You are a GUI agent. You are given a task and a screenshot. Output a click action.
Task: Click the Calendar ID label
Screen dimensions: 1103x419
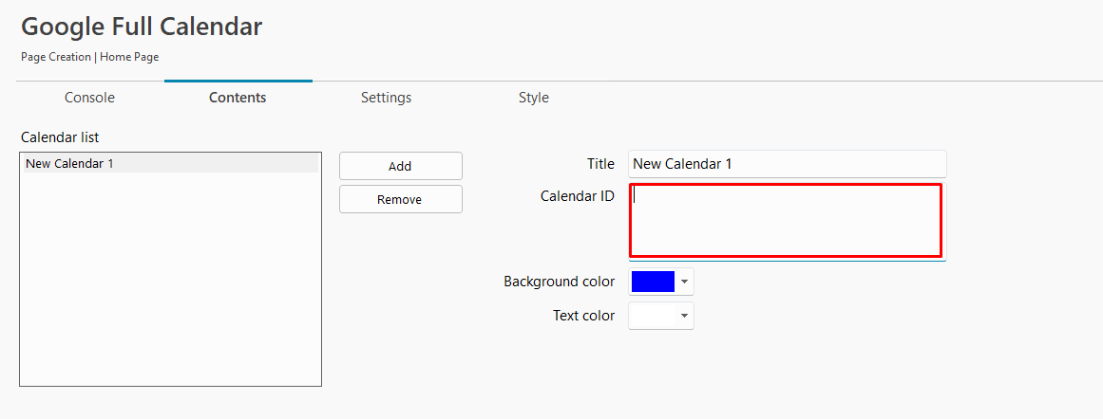tap(578, 196)
